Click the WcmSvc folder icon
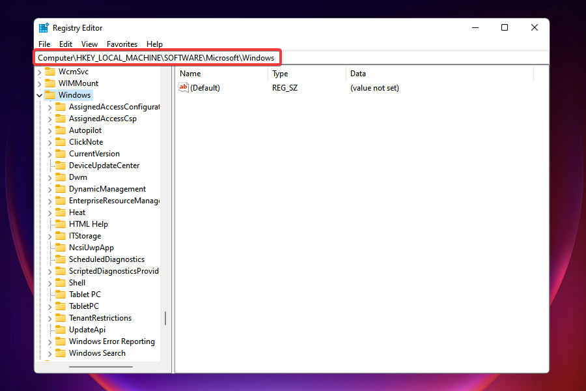Viewport: 586px width, 391px height. (50, 72)
